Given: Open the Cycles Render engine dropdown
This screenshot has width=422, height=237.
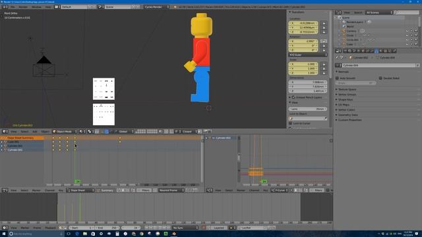Looking at the screenshot, I should point(157,7).
